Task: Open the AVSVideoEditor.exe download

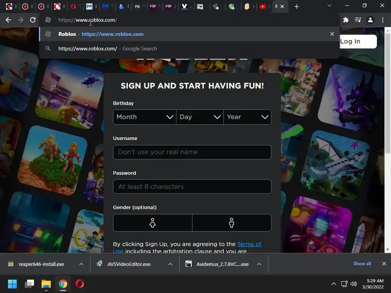Action: [129, 264]
